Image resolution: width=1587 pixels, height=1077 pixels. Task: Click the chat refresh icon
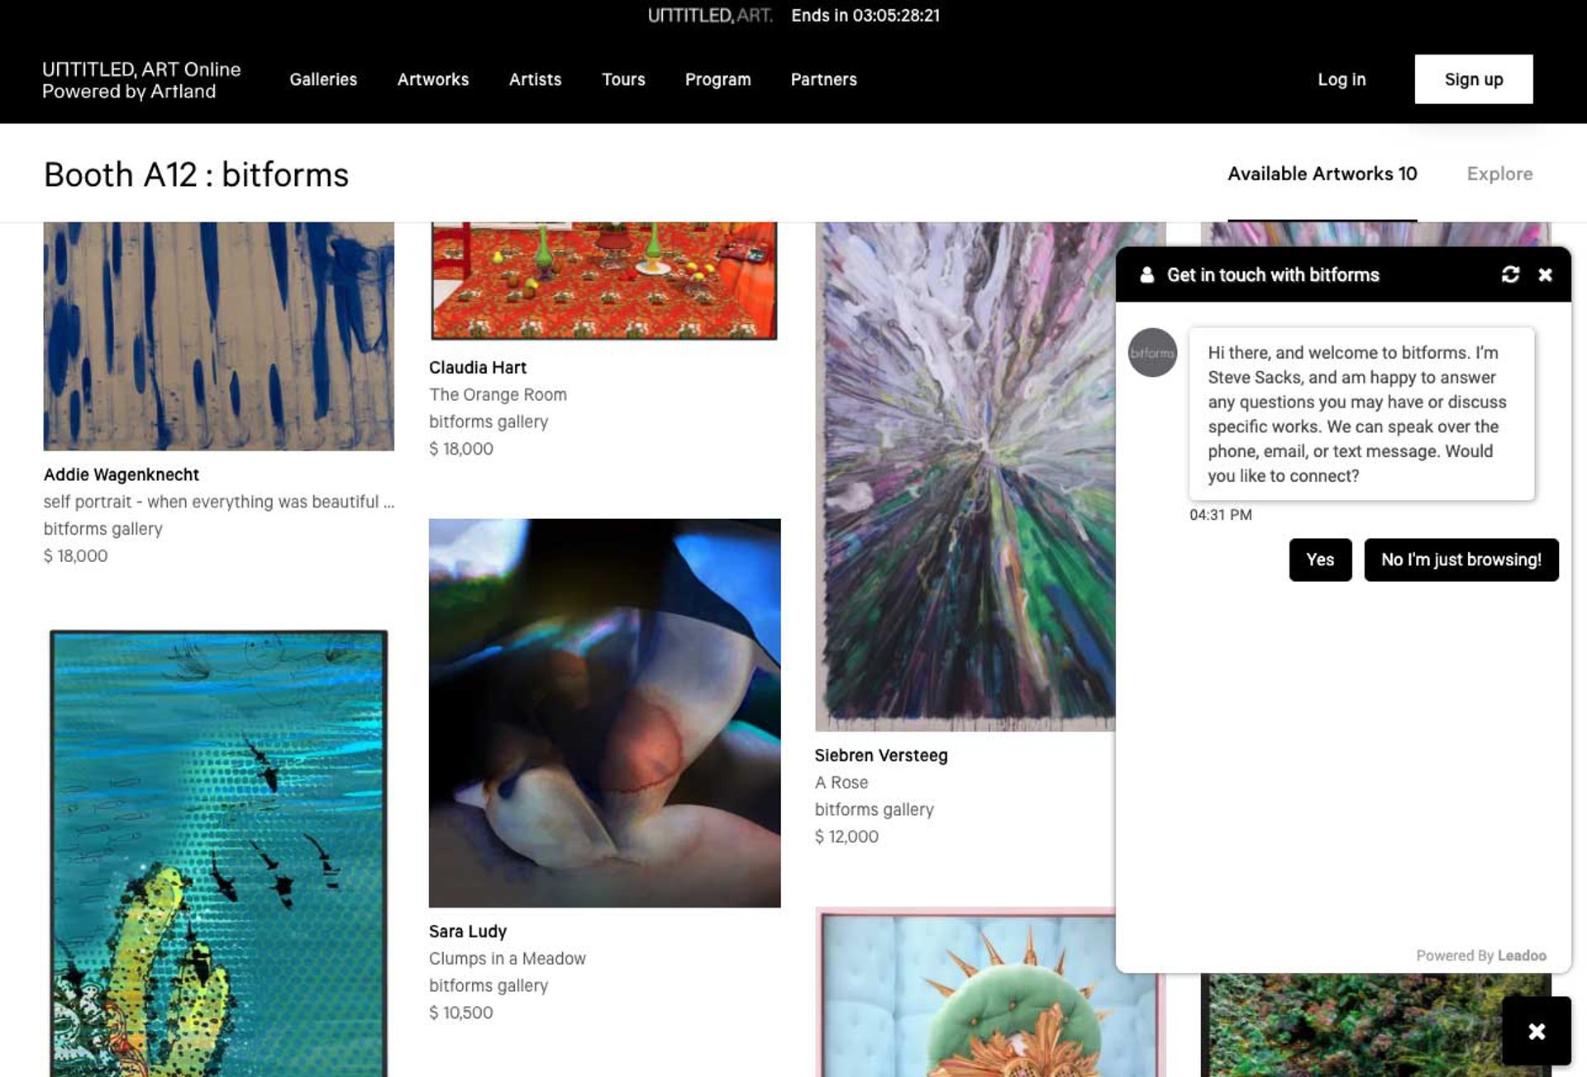point(1510,274)
